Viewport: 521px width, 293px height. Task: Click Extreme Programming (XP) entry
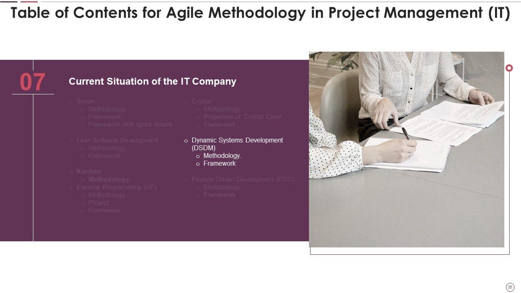click(x=116, y=187)
